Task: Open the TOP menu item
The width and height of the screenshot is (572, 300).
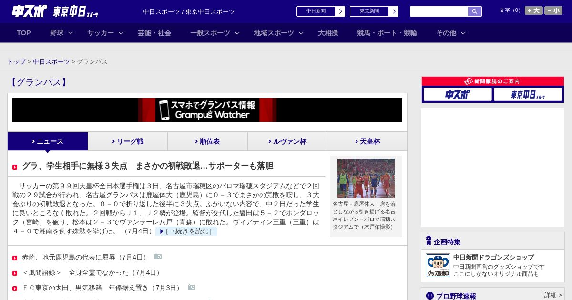Action: [24, 33]
